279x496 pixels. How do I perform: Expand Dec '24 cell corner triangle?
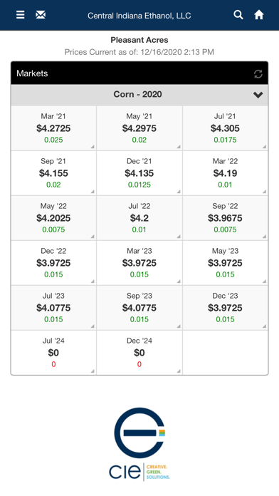coord(179,371)
